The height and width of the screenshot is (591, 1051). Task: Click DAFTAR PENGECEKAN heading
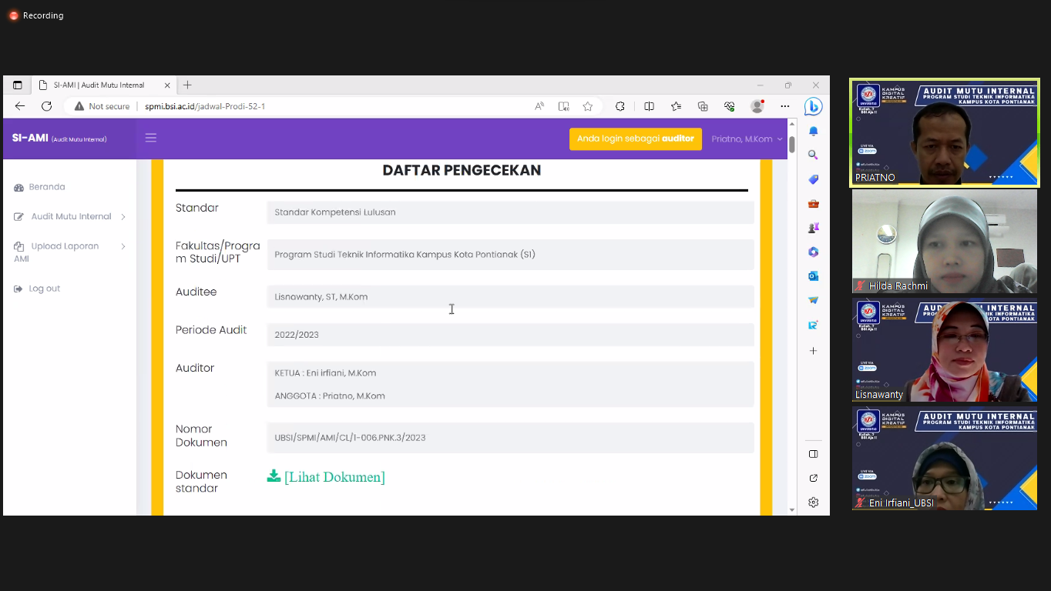(462, 171)
